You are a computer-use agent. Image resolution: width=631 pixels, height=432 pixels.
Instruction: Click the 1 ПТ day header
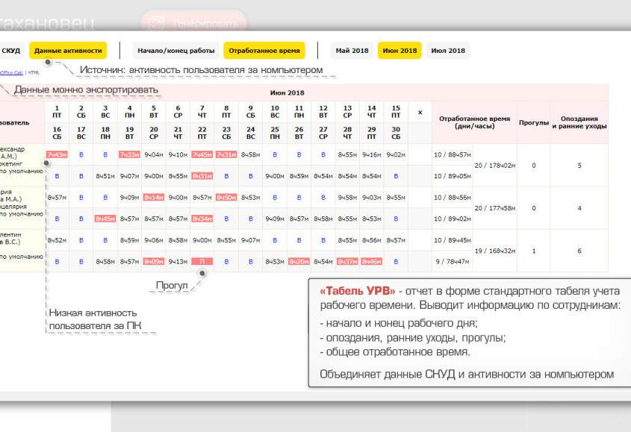pos(57,112)
